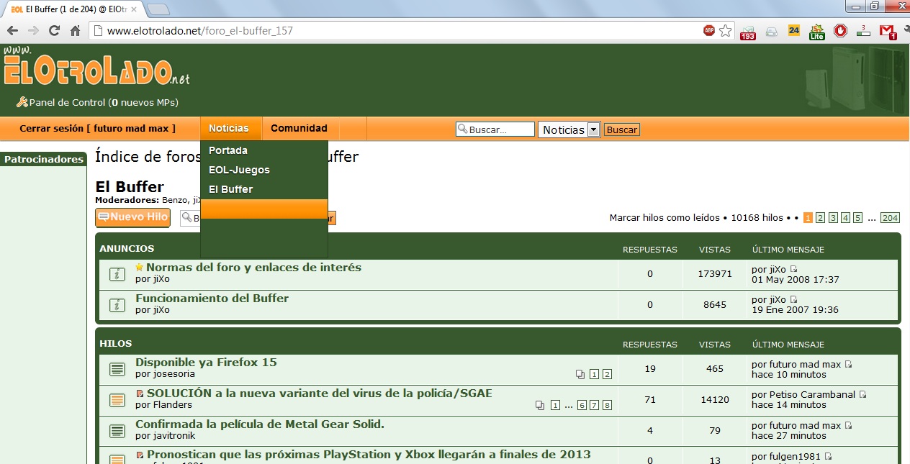Click the yellow 24 extension badge
Viewport: 910px width, 464px height.
click(x=793, y=31)
